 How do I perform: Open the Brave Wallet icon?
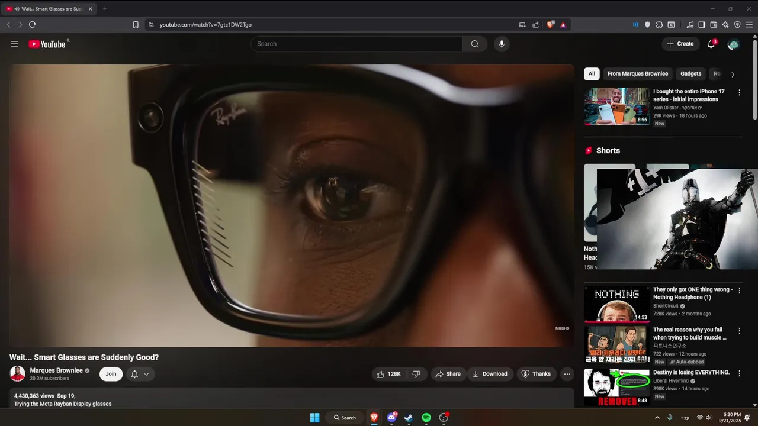click(714, 25)
